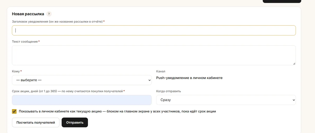The width and height of the screenshot is (315, 133).
Task: Click the Посчитать получателей button
Action: [x=36, y=123]
